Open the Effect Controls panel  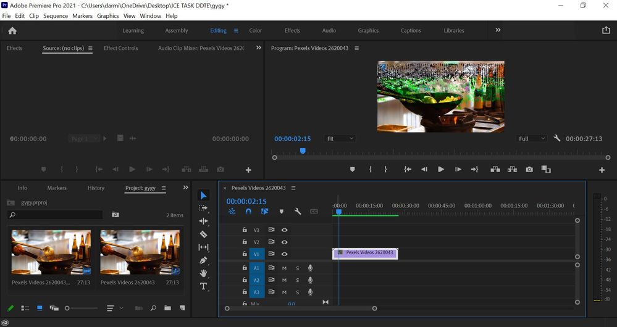pyautogui.click(x=120, y=48)
